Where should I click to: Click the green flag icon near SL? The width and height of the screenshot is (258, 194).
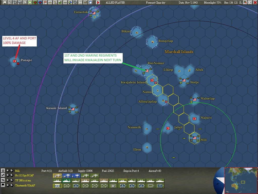click(x=245, y=3)
